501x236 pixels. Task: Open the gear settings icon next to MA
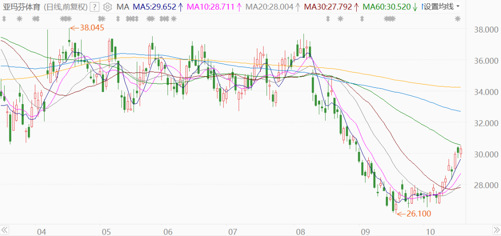click(x=108, y=7)
